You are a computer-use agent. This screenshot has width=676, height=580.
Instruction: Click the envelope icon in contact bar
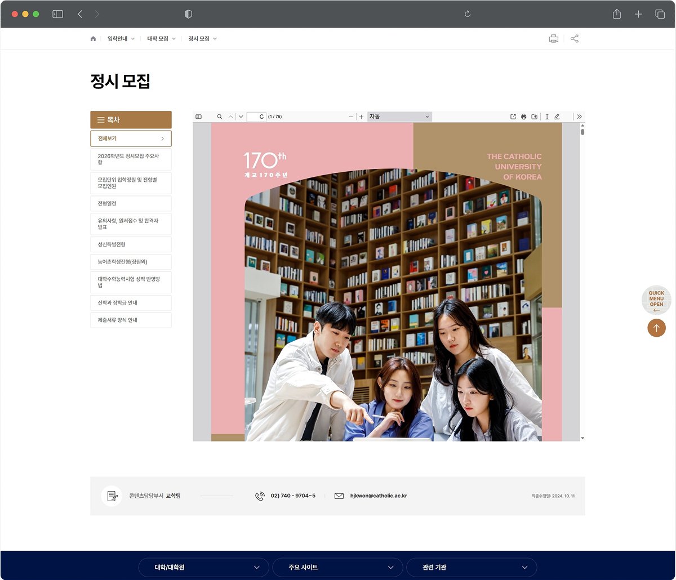(339, 496)
